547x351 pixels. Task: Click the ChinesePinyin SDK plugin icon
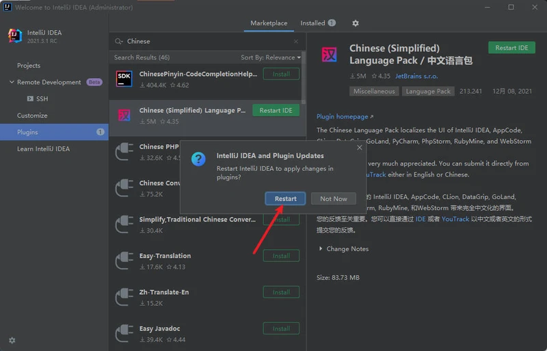[124, 79]
